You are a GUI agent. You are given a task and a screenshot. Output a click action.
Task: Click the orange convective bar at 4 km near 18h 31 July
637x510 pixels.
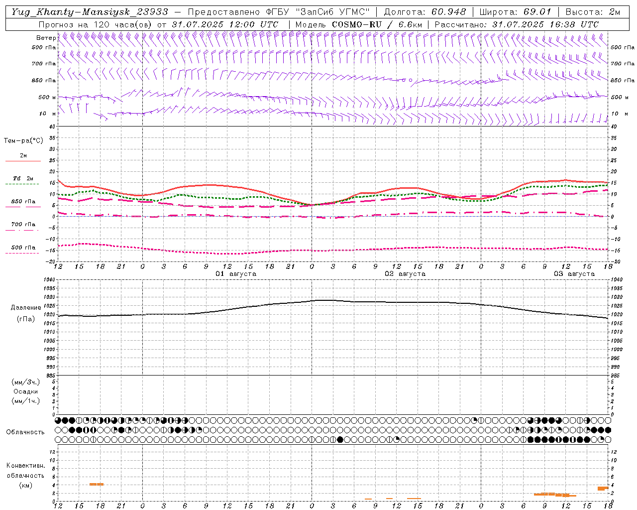pos(97,484)
